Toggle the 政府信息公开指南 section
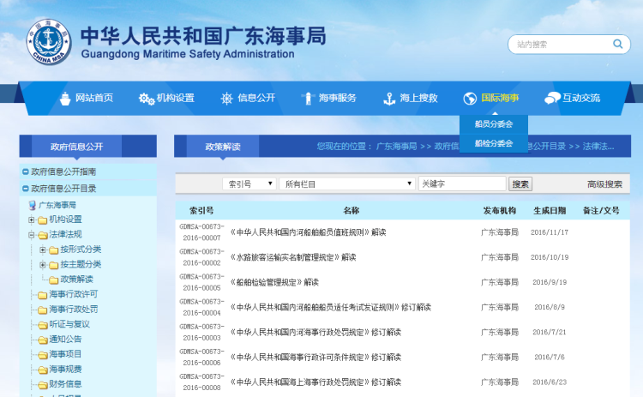This screenshot has height=397, width=643. tap(26, 172)
